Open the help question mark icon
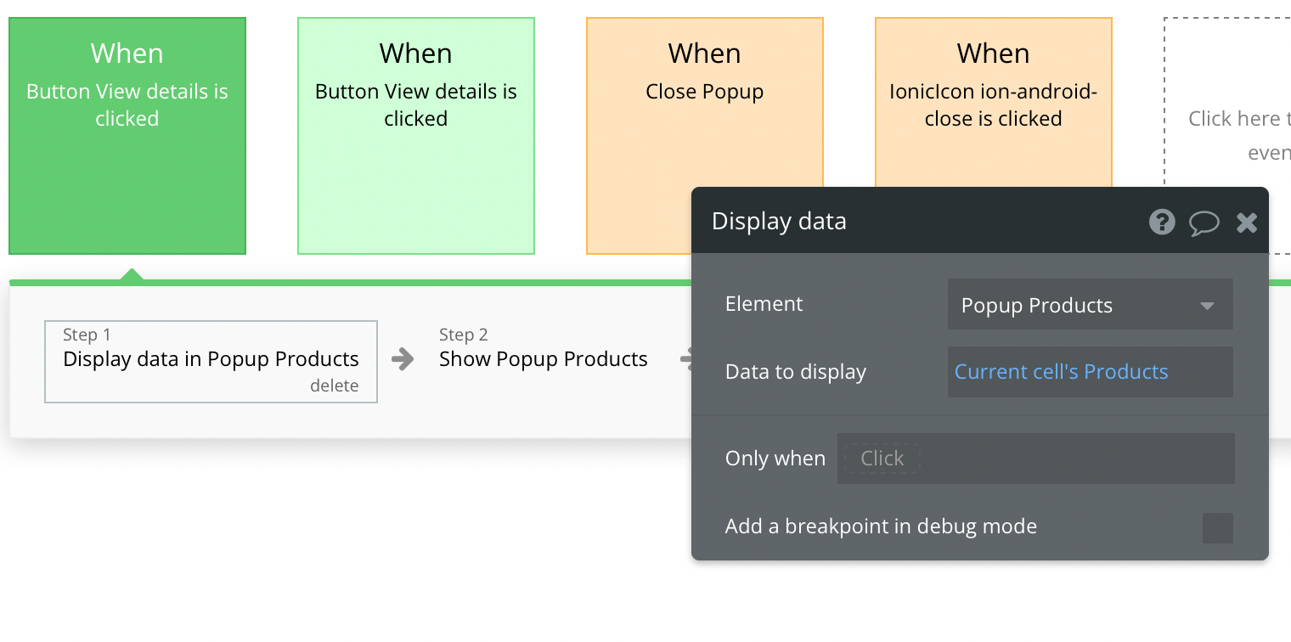Screen dimensions: 1291x642 pos(1162,222)
